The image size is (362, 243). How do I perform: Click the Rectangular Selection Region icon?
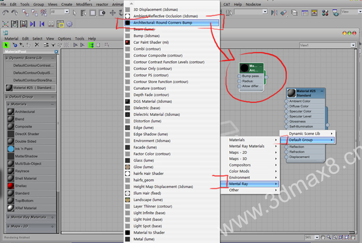93,13
